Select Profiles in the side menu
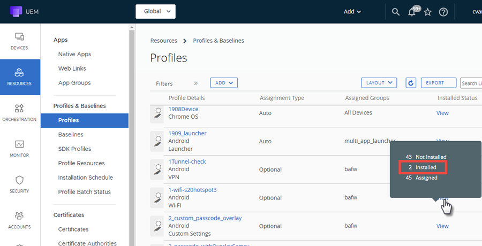482x246 pixels. tap(85, 120)
